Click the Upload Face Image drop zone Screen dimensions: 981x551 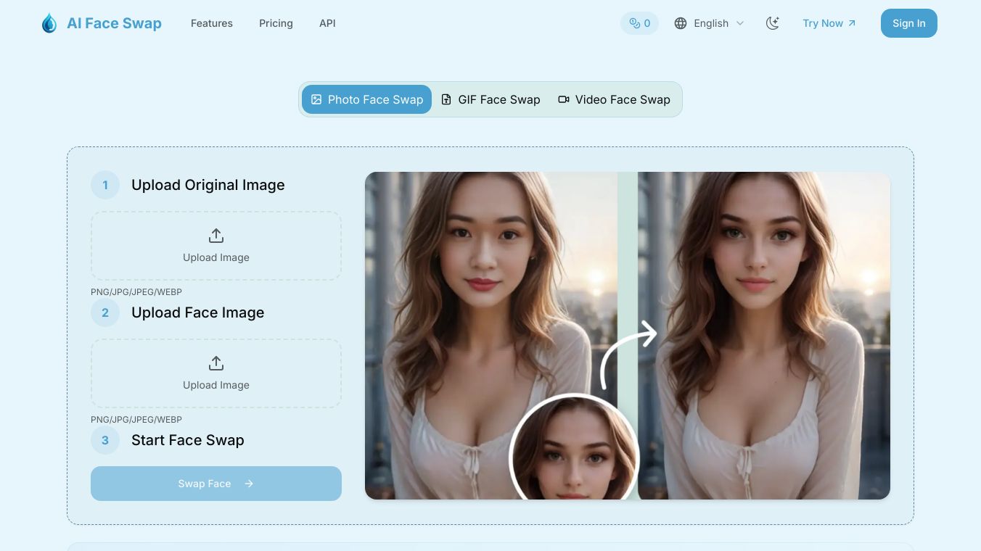[x=216, y=373]
